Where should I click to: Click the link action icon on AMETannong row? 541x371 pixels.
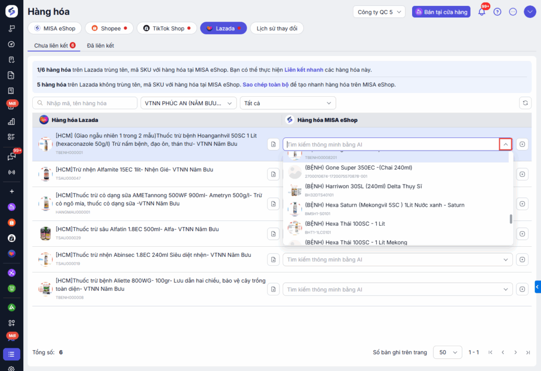point(523,203)
